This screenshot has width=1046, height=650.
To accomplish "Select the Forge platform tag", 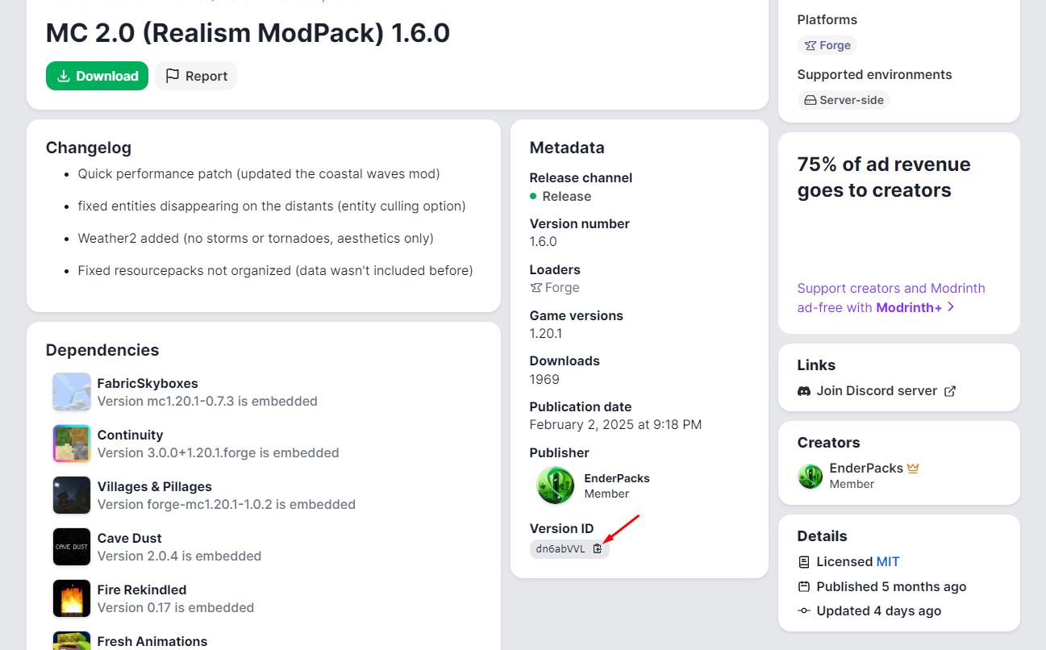I will click(x=827, y=45).
